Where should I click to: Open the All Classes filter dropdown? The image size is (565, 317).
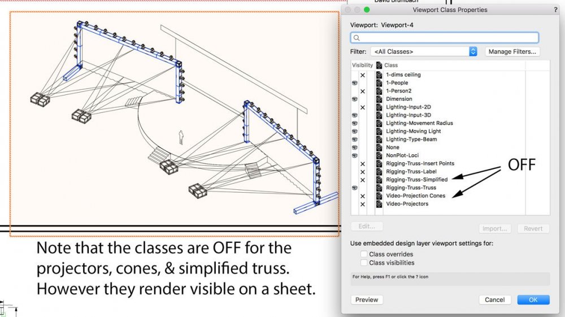pyautogui.click(x=424, y=51)
